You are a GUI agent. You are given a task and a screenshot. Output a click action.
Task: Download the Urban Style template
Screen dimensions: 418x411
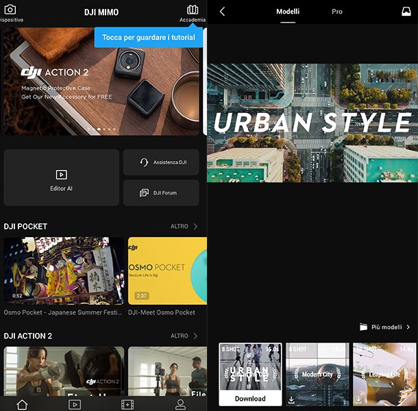coord(250,399)
